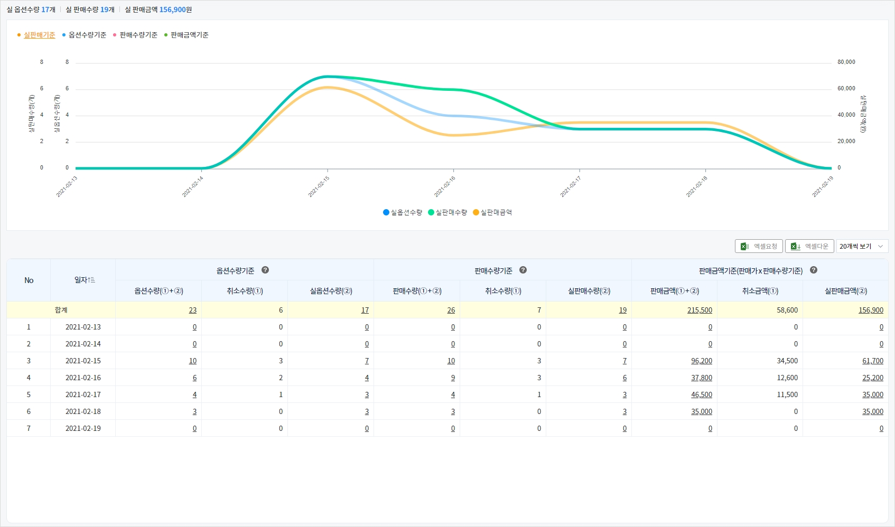
Task: Open the 20개씩 보기 page size dropdown
Action: pos(862,246)
